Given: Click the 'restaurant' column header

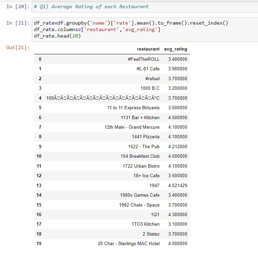Looking at the screenshot, I should point(148,49).
